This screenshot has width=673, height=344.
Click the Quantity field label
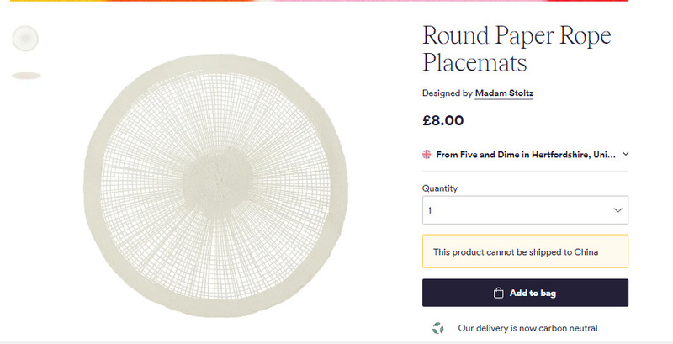pos(440,188)
